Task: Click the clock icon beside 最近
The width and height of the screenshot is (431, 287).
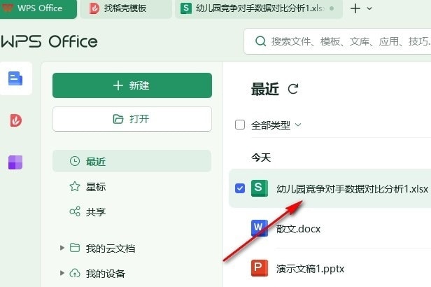Action: click(x=75, y=161)
